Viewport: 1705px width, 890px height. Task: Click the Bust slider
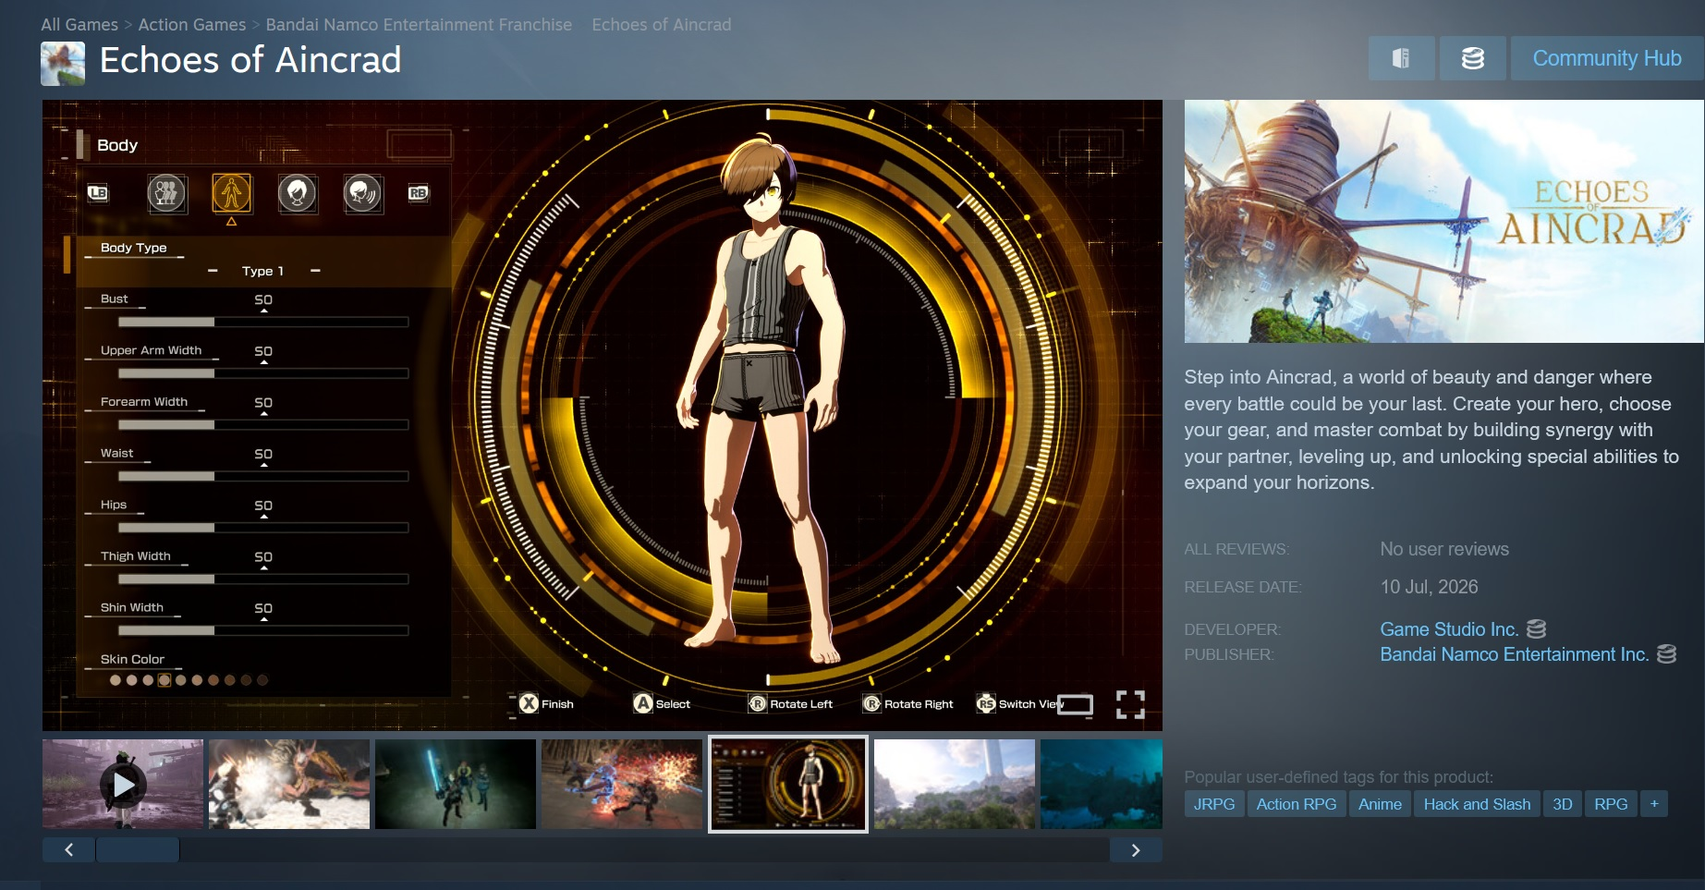263,322
